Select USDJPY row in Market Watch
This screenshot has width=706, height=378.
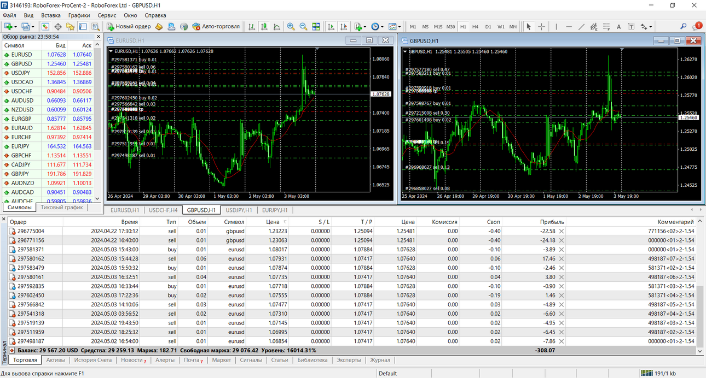48,73
